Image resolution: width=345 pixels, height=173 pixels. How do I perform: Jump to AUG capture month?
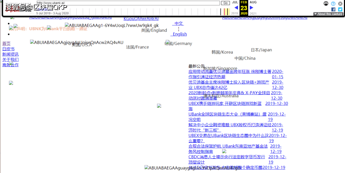(x=253, y=2)
